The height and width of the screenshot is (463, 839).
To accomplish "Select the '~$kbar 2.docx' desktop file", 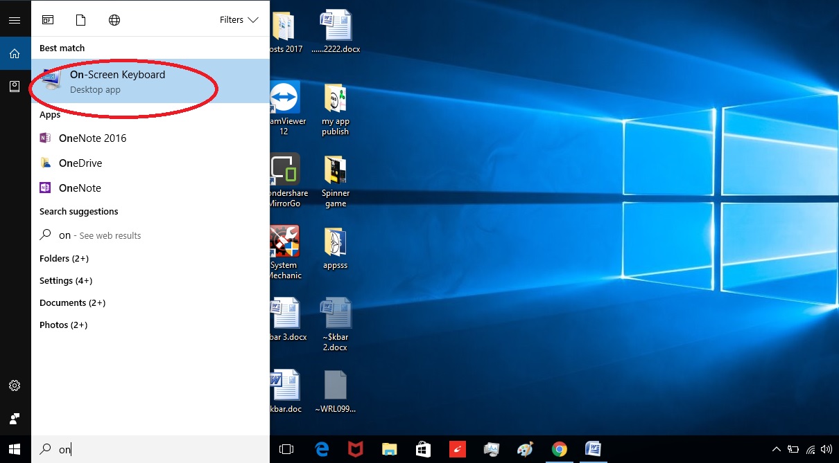I will (336, 325).
